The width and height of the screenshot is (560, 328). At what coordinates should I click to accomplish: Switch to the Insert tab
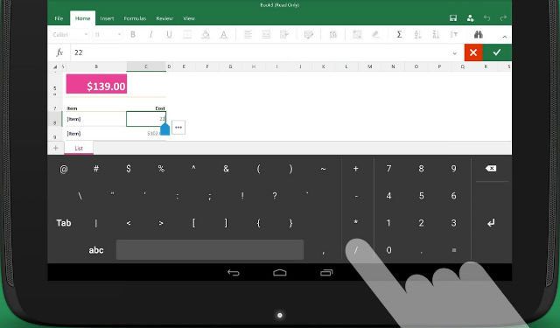107,18
